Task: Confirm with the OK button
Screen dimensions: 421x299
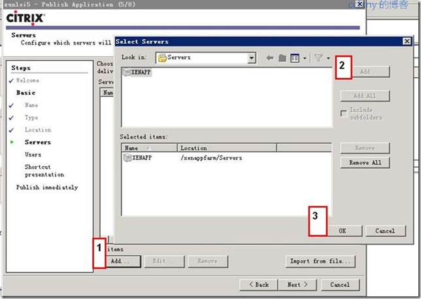Action: pyautogui.click(x=345, y=231)
